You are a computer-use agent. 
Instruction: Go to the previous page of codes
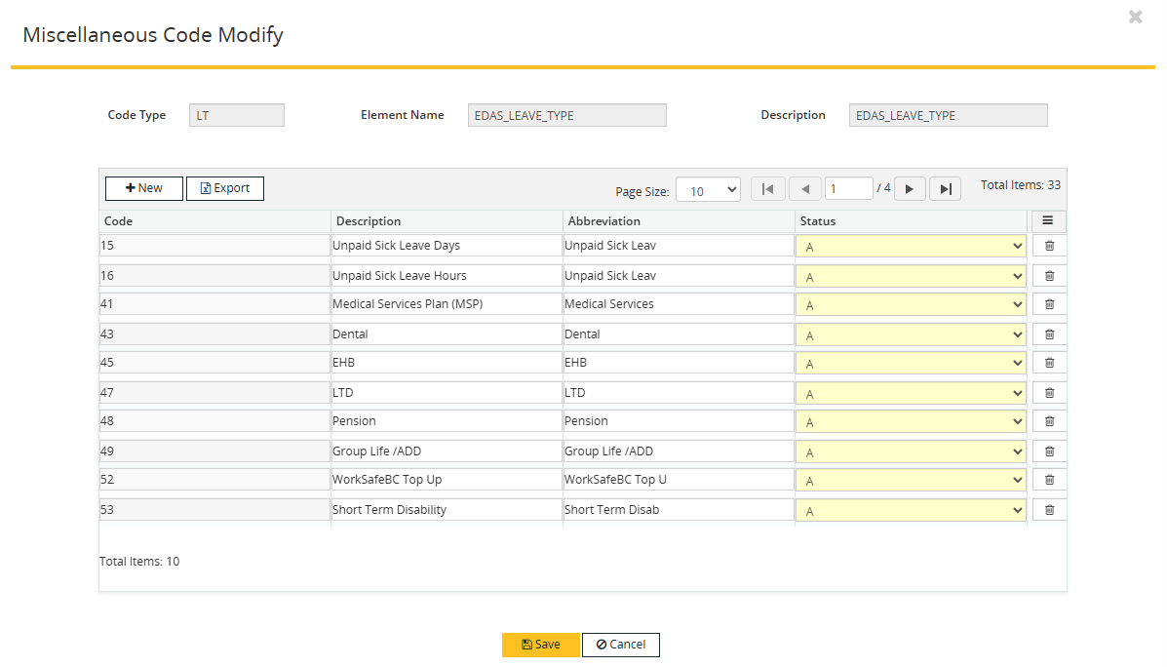click(x=804, y=188)
